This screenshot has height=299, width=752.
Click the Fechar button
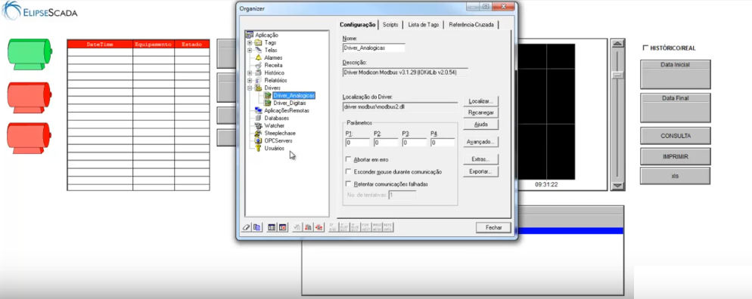493,228
